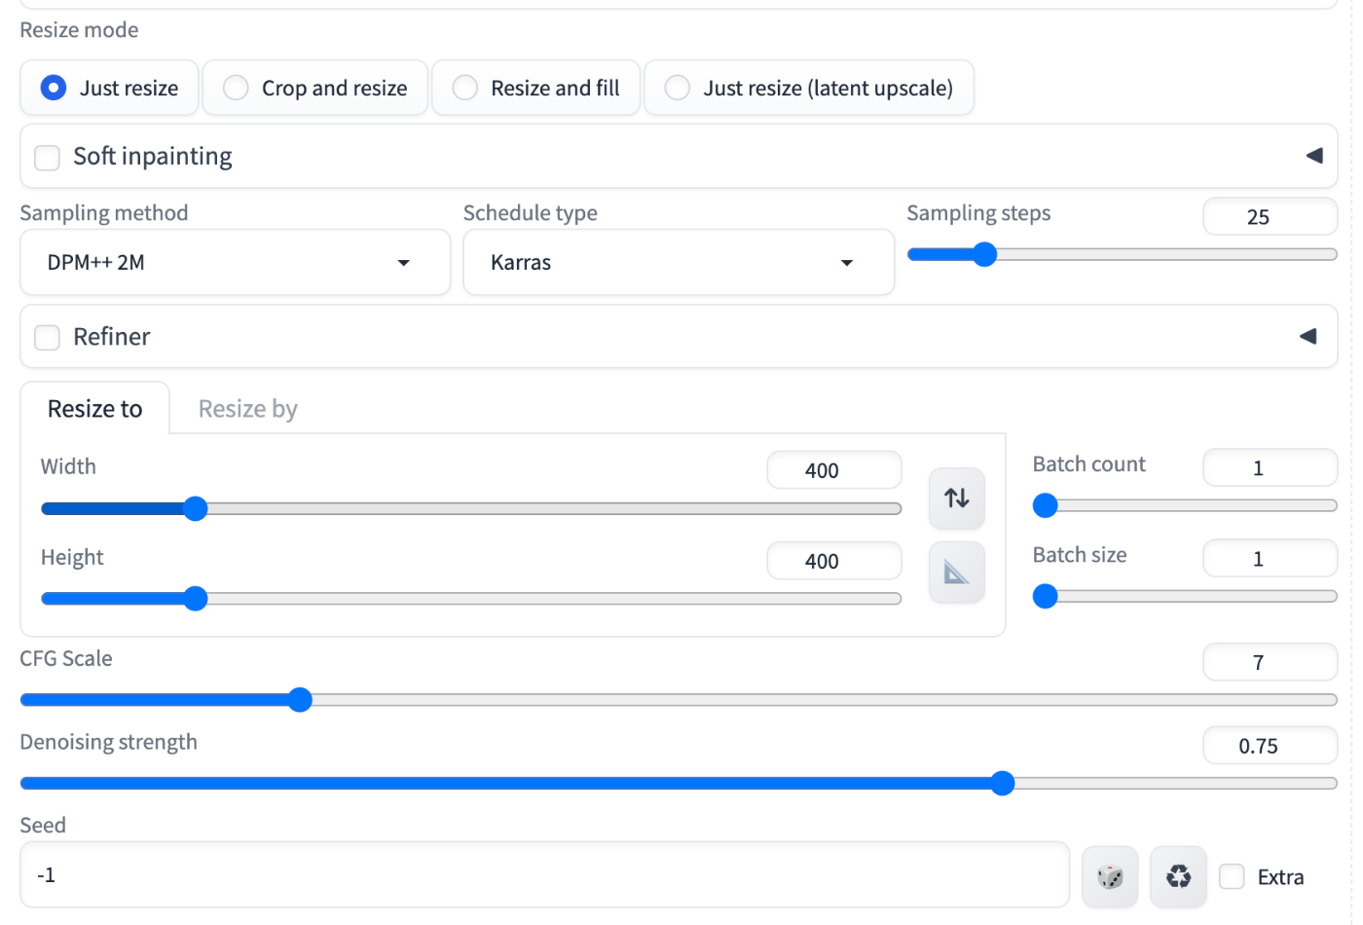Click the recycle icon to reuse seed
Image resolution: width=1363 pixels, height=925 pixels.
pos(1178,876)
